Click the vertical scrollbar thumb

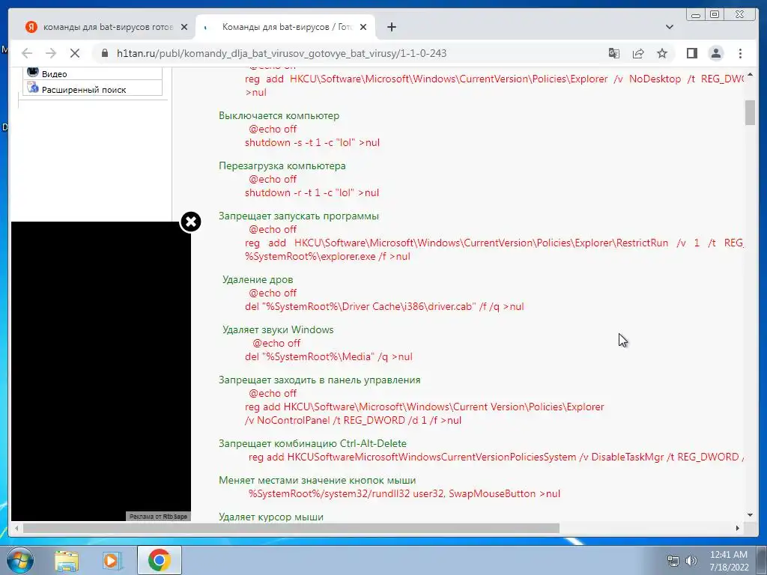(750, 113)
